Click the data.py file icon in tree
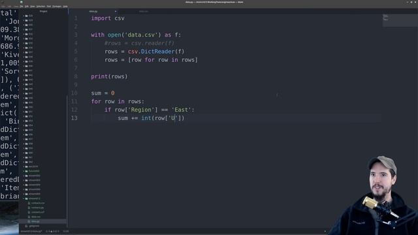Viewport: 418px width, 235px height. (29, 221)
